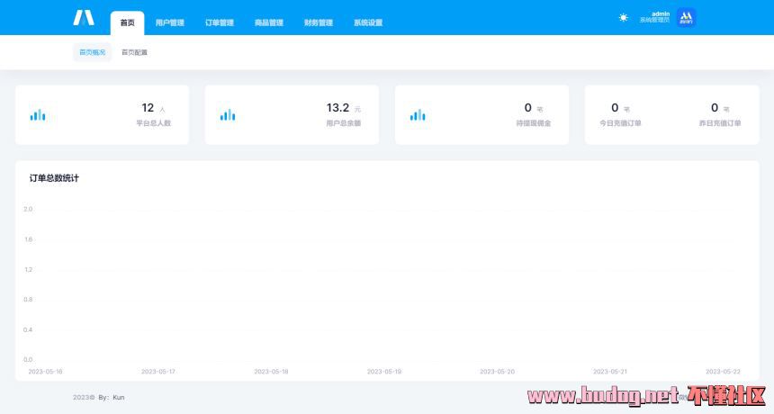
Task: Click the bar chart icon in 用户总余额 card
Action: pos(228,115)
